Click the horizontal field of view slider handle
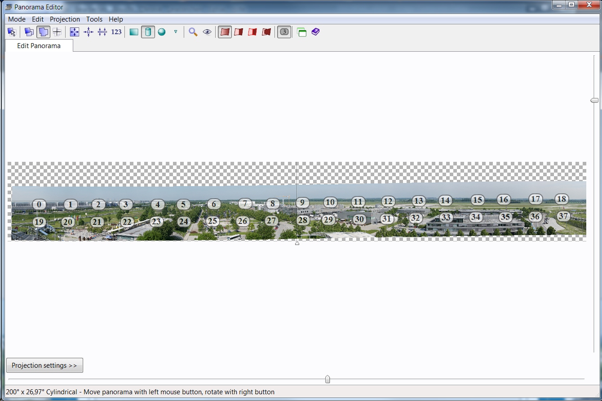 (x=328, y=379)
